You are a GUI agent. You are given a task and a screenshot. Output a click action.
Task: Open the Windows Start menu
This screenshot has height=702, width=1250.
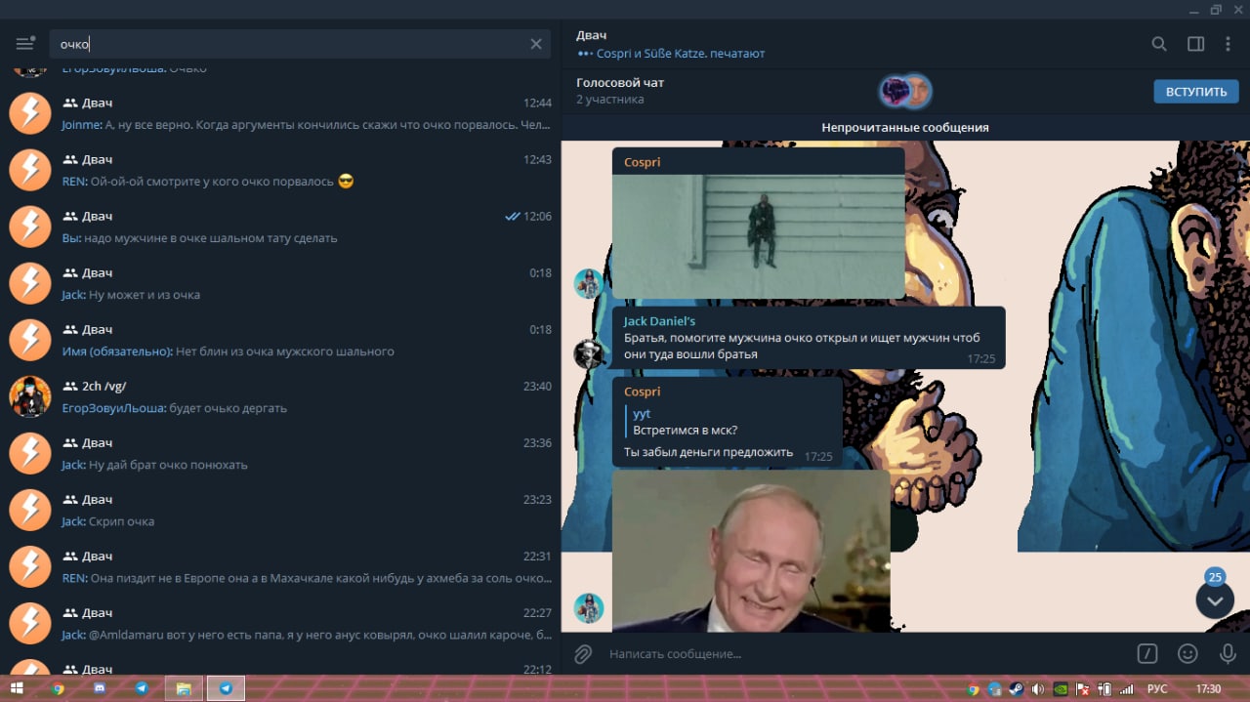point(17,688)
